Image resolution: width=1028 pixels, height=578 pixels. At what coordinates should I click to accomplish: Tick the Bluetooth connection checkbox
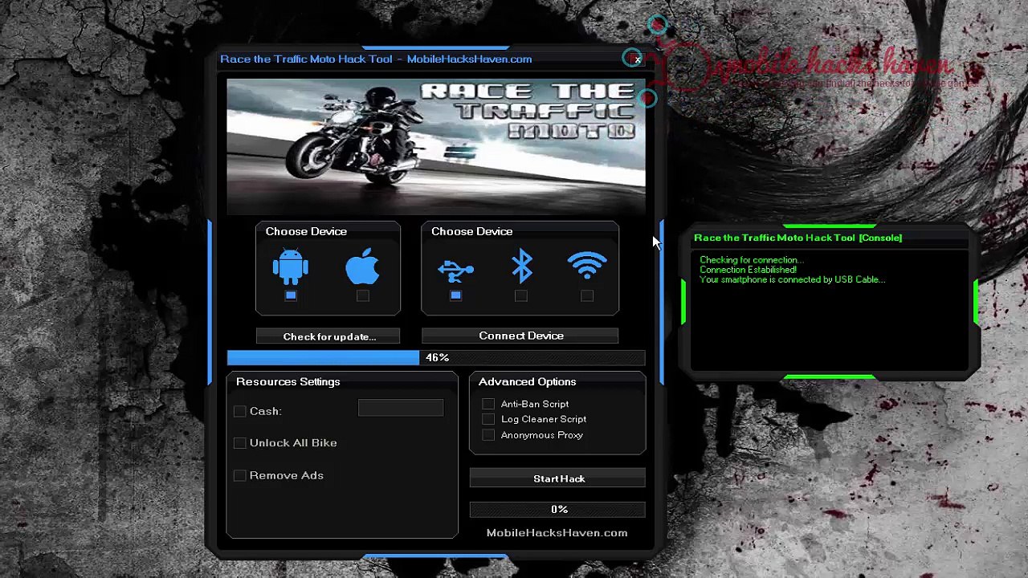[521, 295]
